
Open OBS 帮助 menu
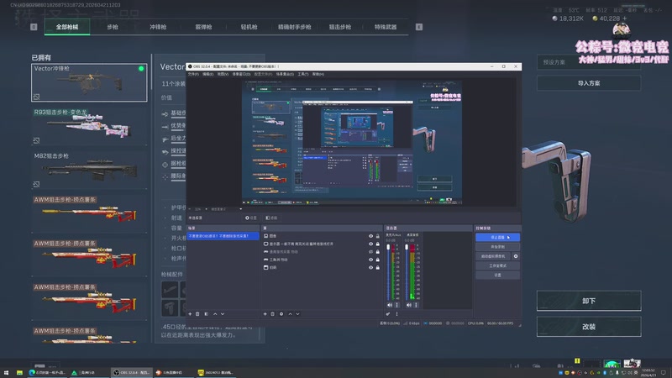point(318,74)
